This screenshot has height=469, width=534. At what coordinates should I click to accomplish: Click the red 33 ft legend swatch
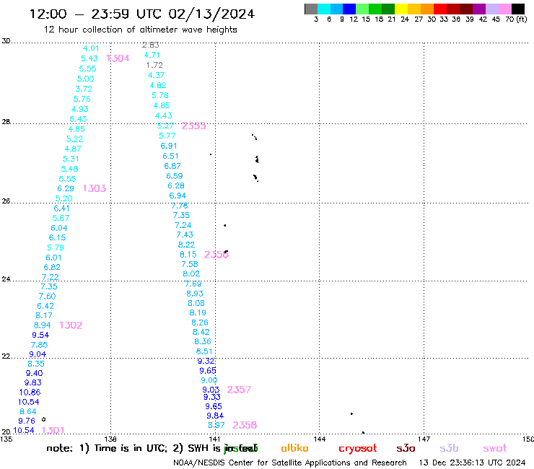coord(440,9)
